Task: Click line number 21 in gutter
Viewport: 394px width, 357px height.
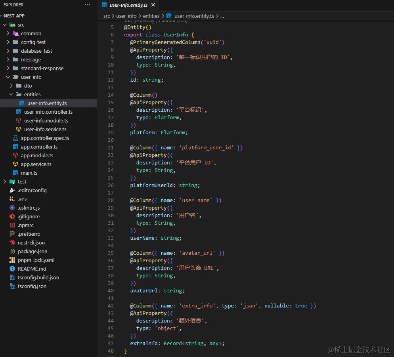Action: [x=111, y=147]
